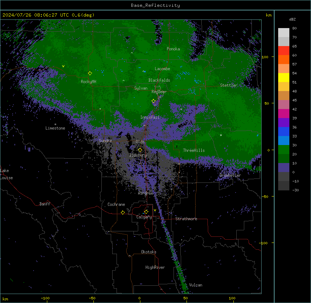This screenshot has height=303, width=311.
Task: Select the Blackfalds label
Action: tap(159, 80)
